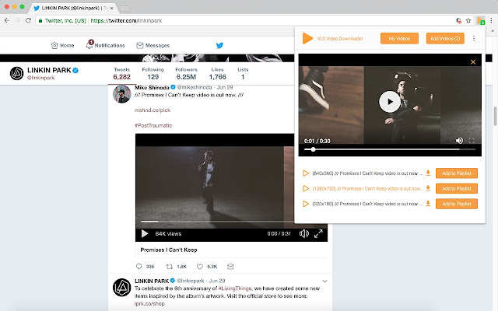Select the Following 129 tab
This screenshot has height=311, width=498.
(x=153, y=74)
